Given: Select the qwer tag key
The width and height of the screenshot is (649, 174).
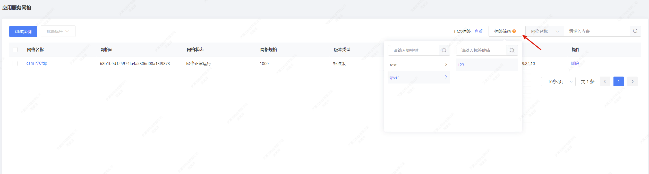Looking at the screenshot, I should (x=419, y=77).
